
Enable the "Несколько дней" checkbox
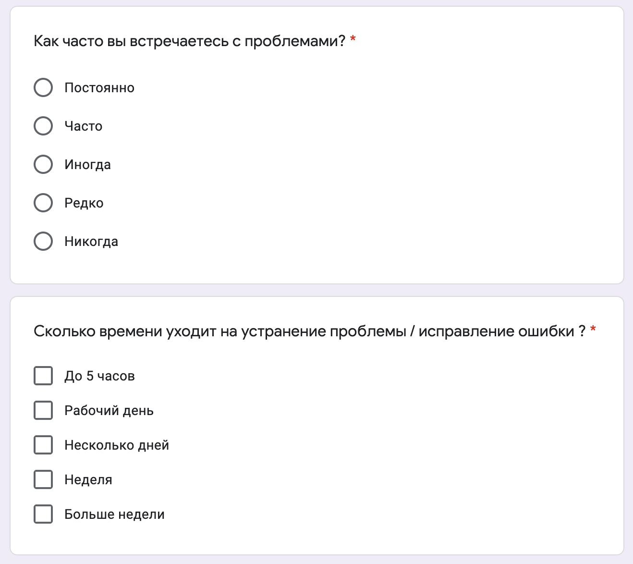[43, 445]
